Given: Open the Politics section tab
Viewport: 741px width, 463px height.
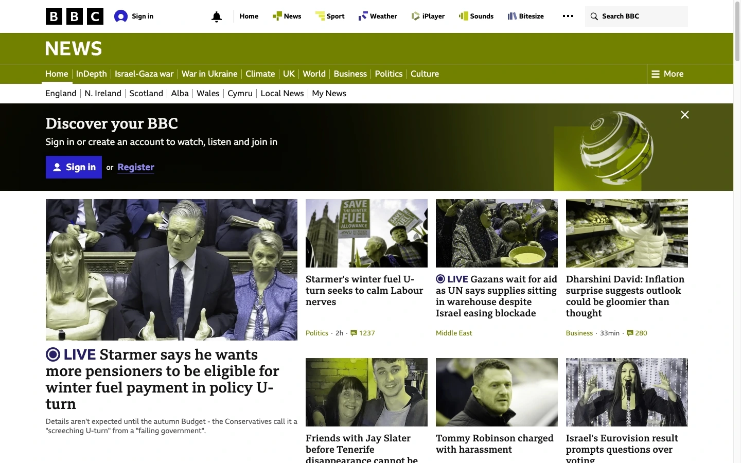Looking at the screenshot, I should [389, 74].
